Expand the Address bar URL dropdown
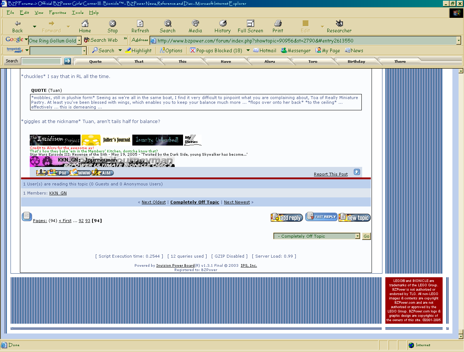 point(459,41)
